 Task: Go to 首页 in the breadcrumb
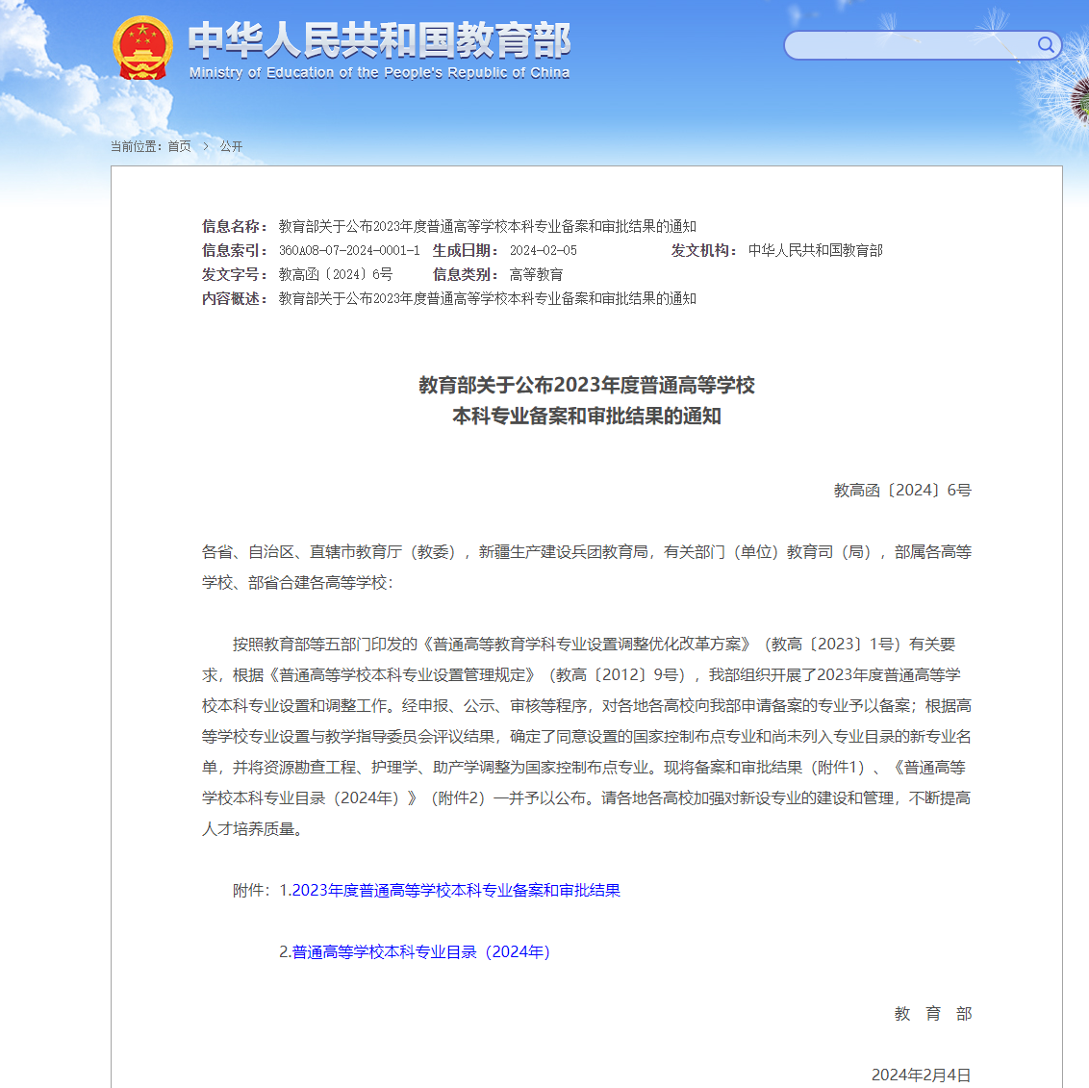click(179, 146)
